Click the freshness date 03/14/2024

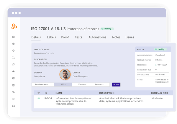coord(162,65)
